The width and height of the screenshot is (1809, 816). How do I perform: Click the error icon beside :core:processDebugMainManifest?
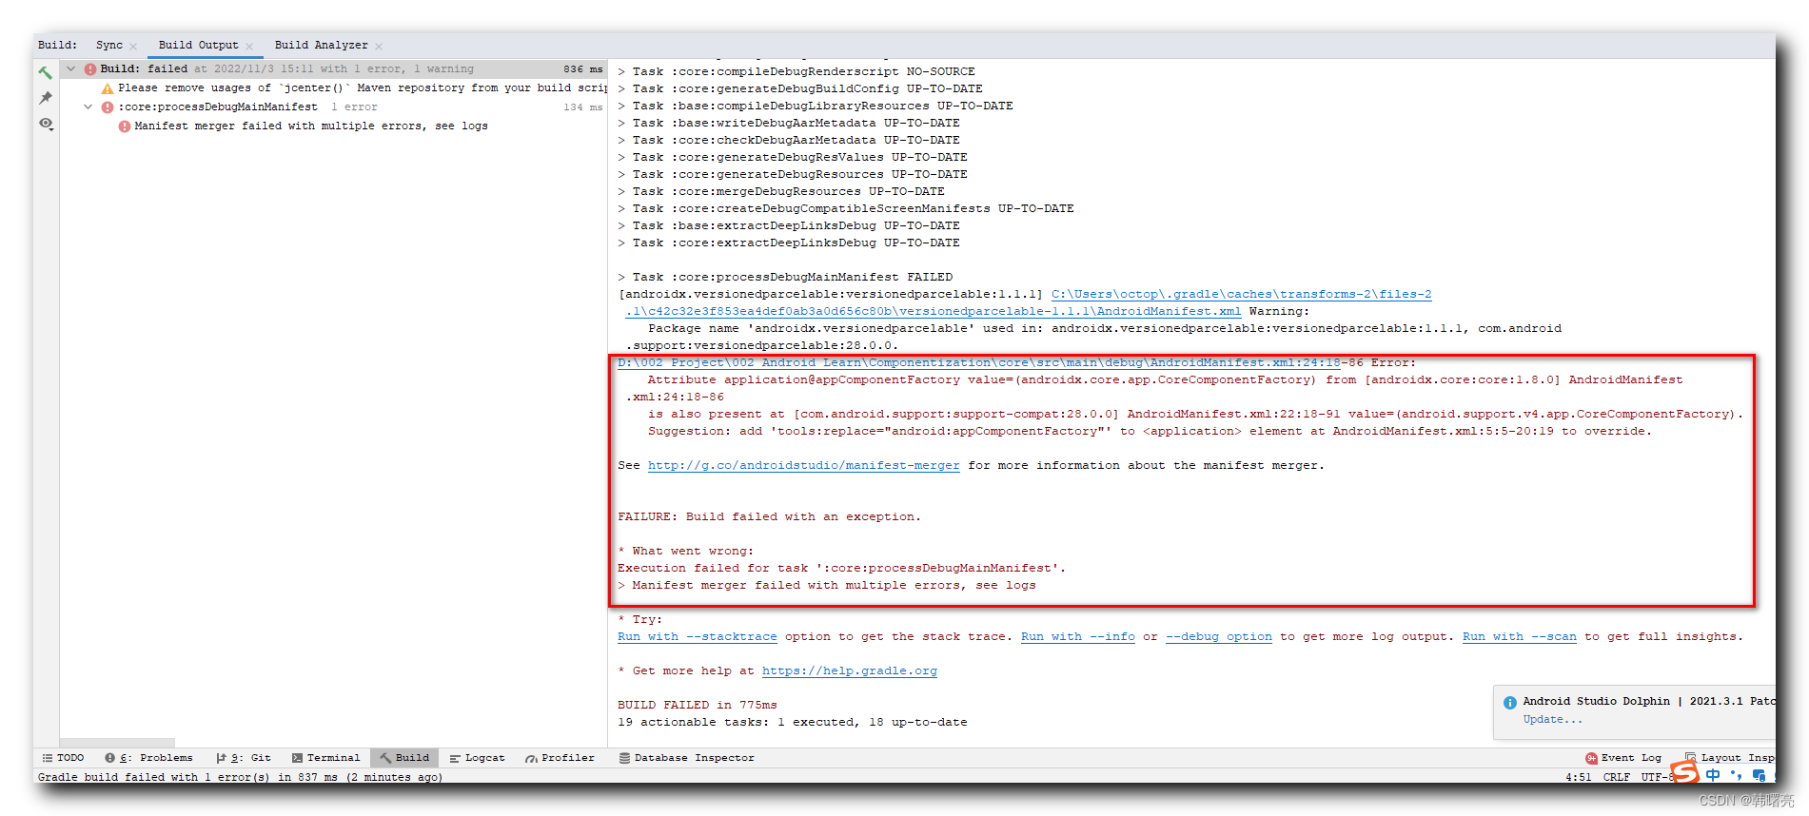coord(108,107)
